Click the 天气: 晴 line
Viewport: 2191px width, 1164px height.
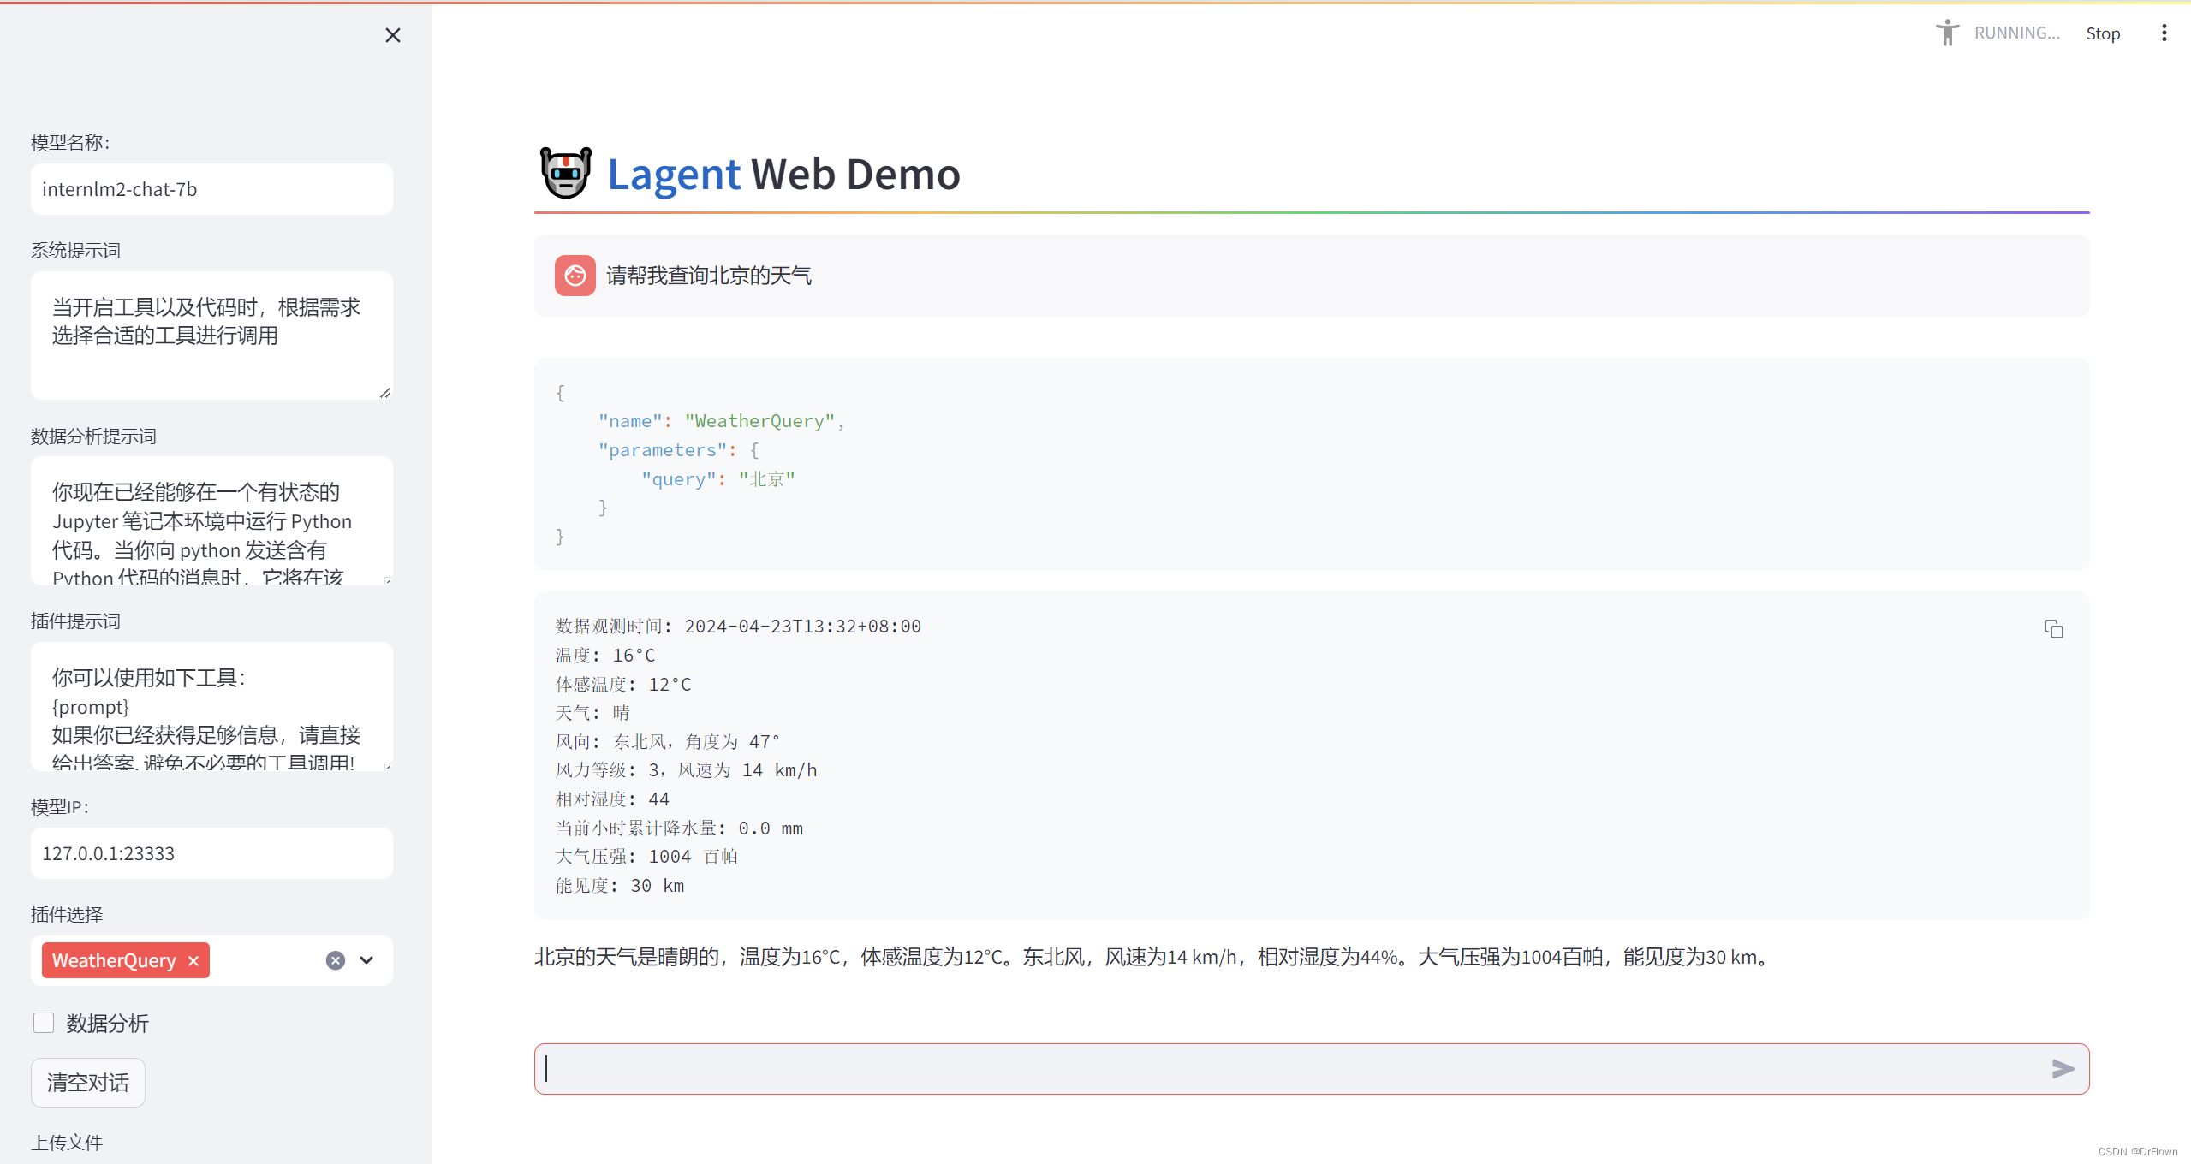tap(592, 713)
